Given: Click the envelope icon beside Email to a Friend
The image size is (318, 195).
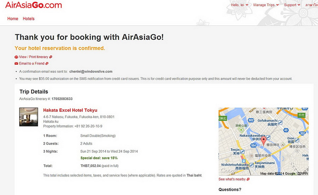Looking at the screenshot, I should pos(16,64).
